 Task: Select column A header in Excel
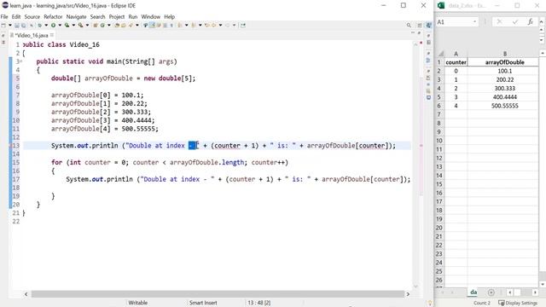coord(456,54)
